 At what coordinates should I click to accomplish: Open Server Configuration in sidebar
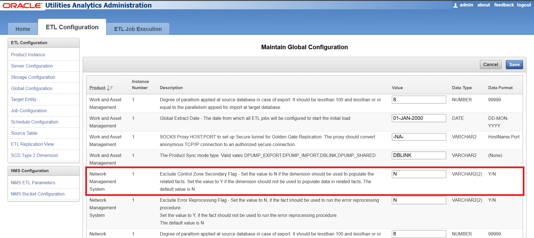[x=32, y=66]
